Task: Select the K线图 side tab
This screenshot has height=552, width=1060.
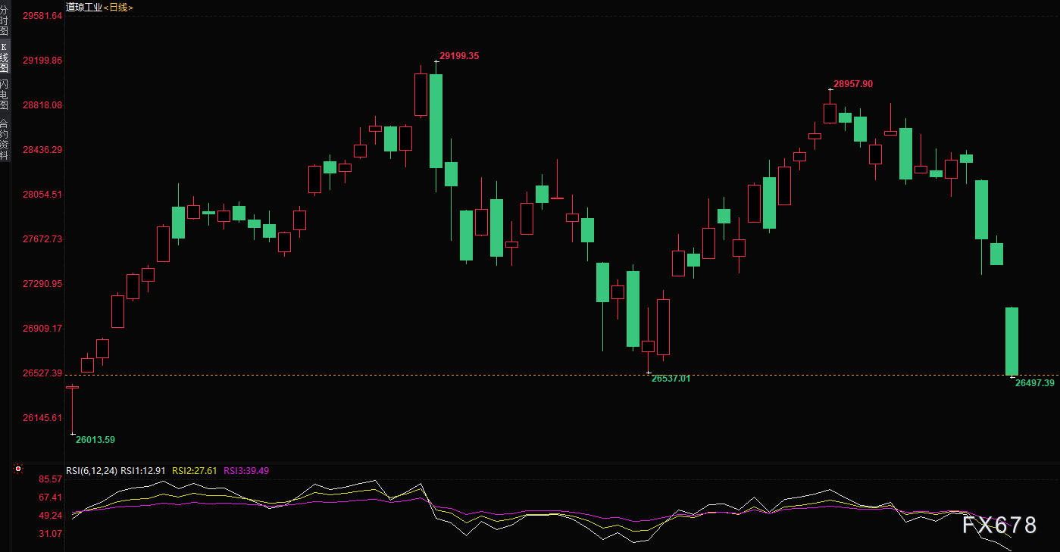Action: pyautogui.click(x=5, y=57)
